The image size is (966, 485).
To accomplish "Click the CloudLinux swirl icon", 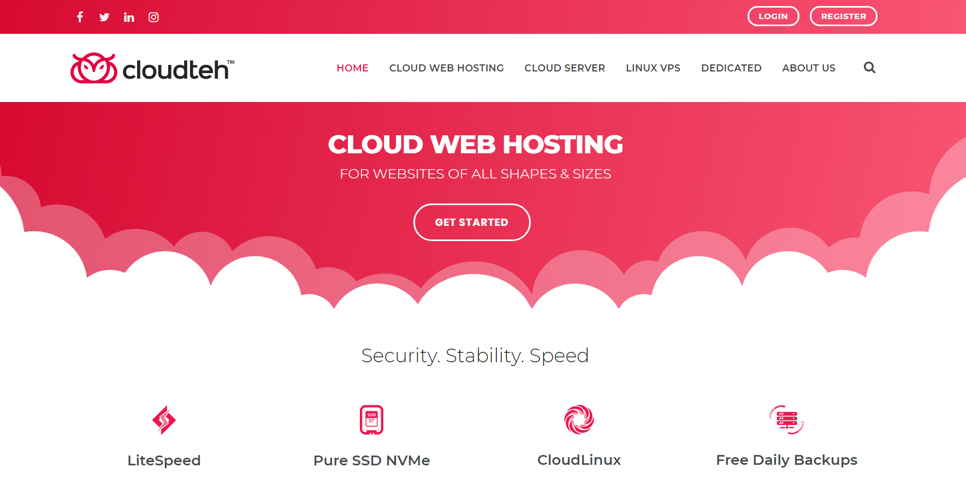I will 579,420.
